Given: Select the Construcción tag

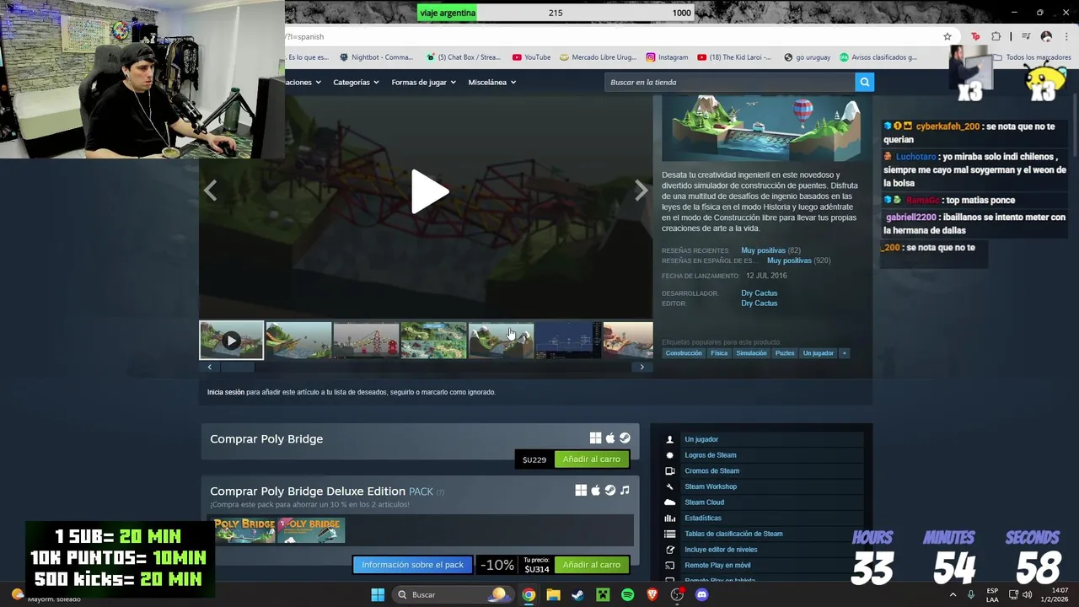Looking at the screenshot, I should (684, 353).
